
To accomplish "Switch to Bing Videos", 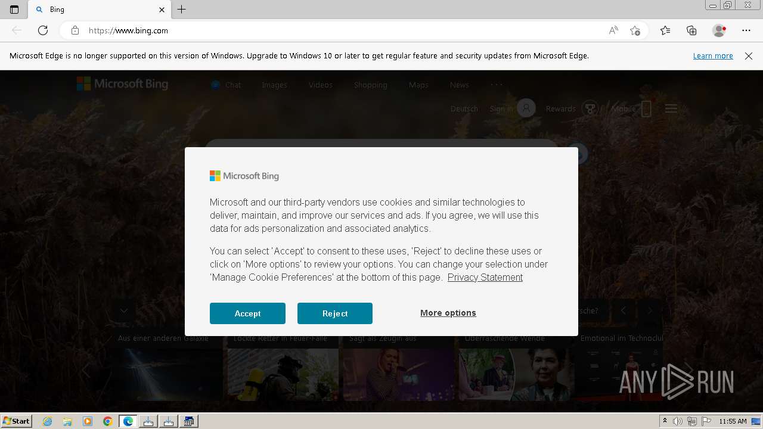I will click(x=321, y=85).
